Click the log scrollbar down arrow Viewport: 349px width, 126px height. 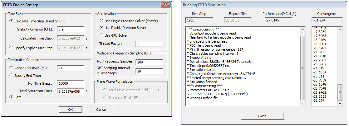point(303,104)
